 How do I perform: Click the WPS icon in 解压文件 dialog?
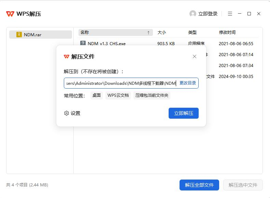click(67, 56)
